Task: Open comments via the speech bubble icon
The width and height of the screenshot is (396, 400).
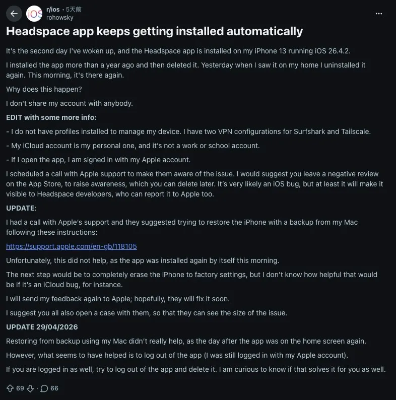Action: click(44, 388)
